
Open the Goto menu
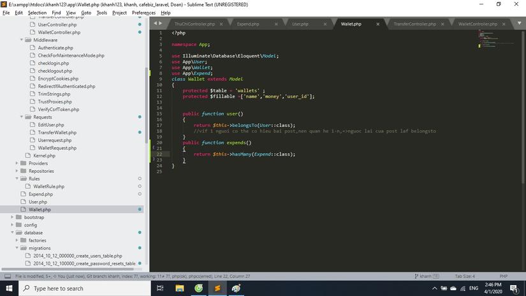(86, 13)
